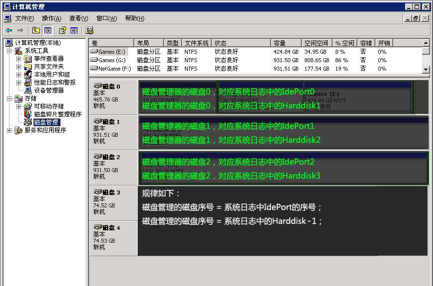
Task: Select 可移动存储 tree item
Action: (x=49, y=106)
